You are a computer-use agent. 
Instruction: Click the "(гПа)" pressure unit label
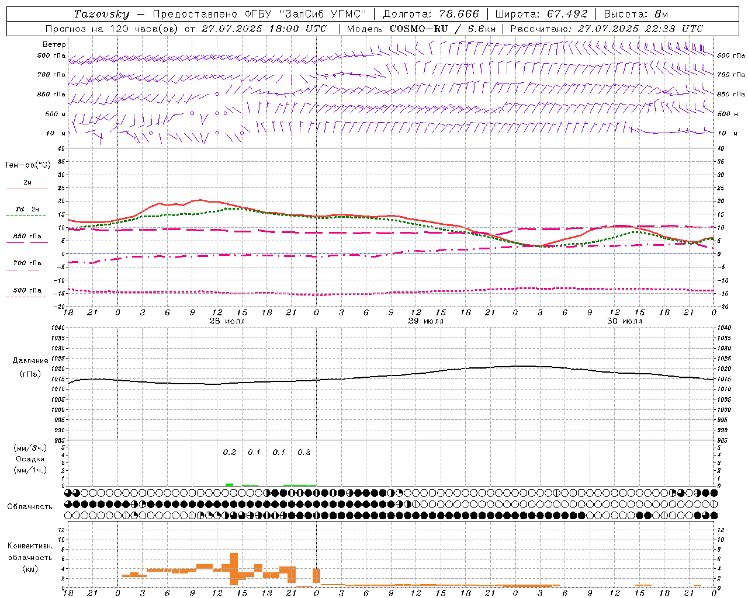(30, 374)
